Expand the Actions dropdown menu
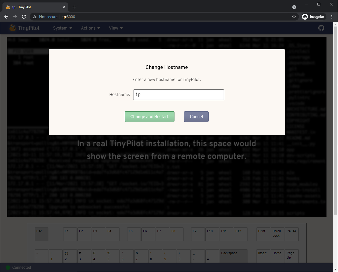The image size is (338, 272). (x=91, y=28)
